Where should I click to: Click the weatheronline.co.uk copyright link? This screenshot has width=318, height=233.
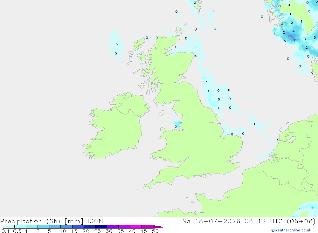[x=291, y=230]
